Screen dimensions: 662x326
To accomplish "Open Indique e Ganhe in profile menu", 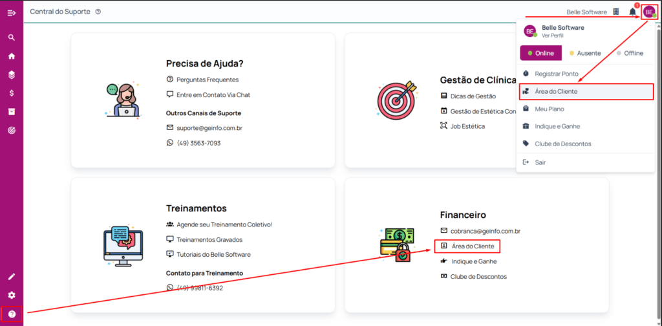I will pos(585,126).
